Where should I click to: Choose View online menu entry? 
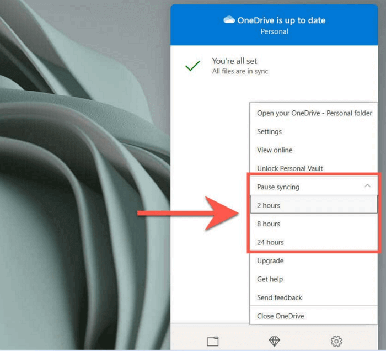click(275, 150)
